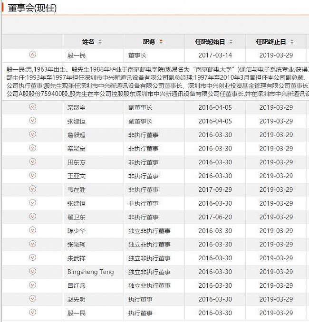Select the 董事会(现任) section heading
309x322 pixels.
32,8
